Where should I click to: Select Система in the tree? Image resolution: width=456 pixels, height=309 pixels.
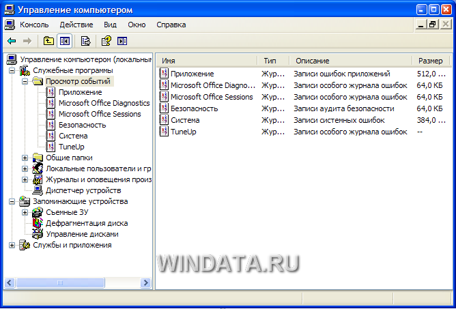[73, 136]
